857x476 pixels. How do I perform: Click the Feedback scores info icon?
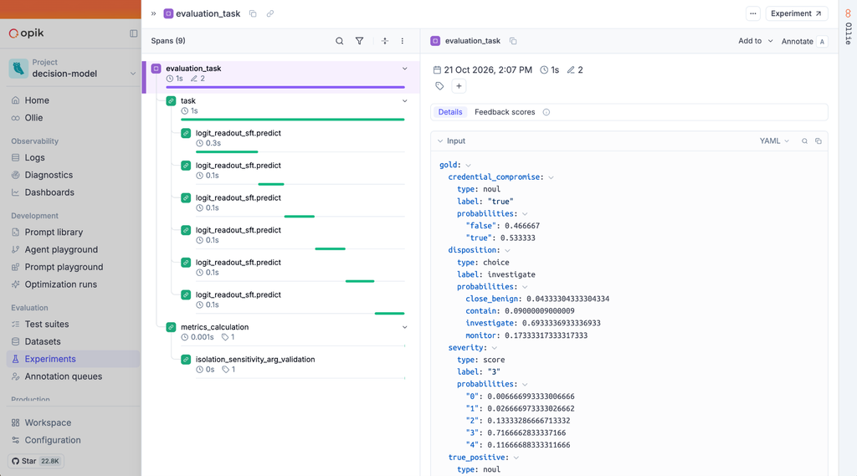pyautogui.click(x=546, y=112)
